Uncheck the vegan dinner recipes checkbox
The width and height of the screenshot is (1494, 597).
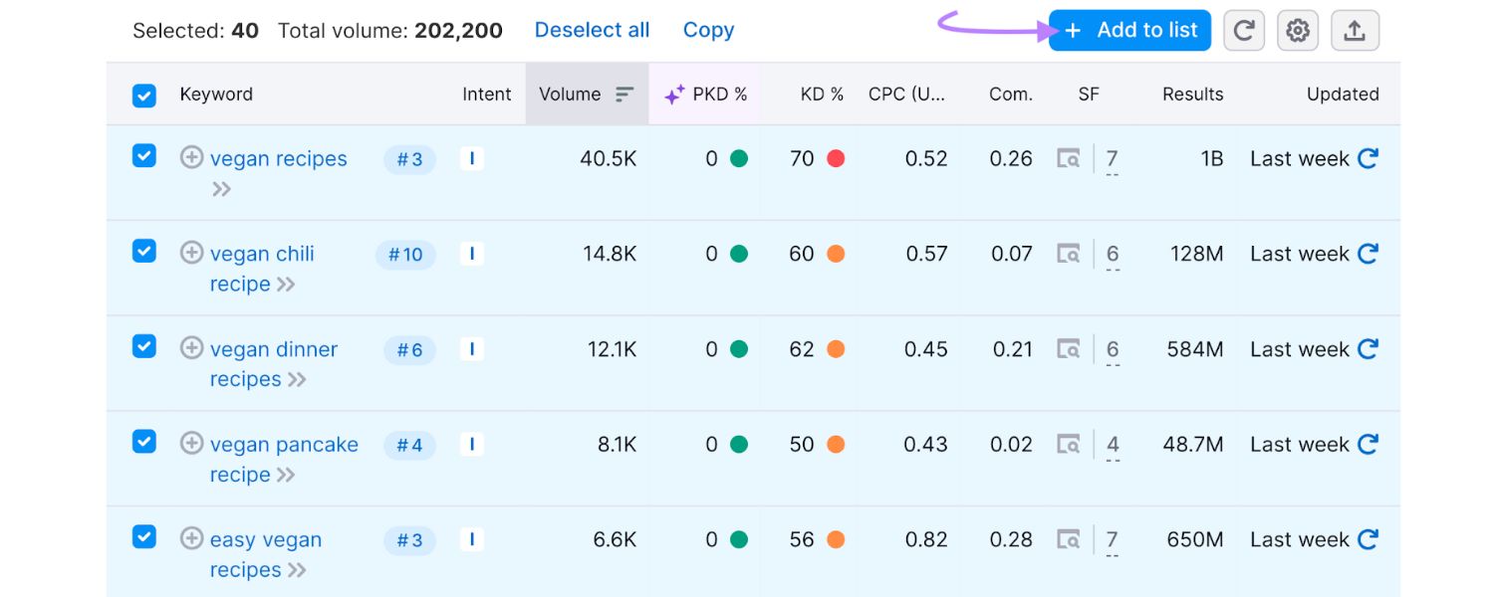(143, 346)
